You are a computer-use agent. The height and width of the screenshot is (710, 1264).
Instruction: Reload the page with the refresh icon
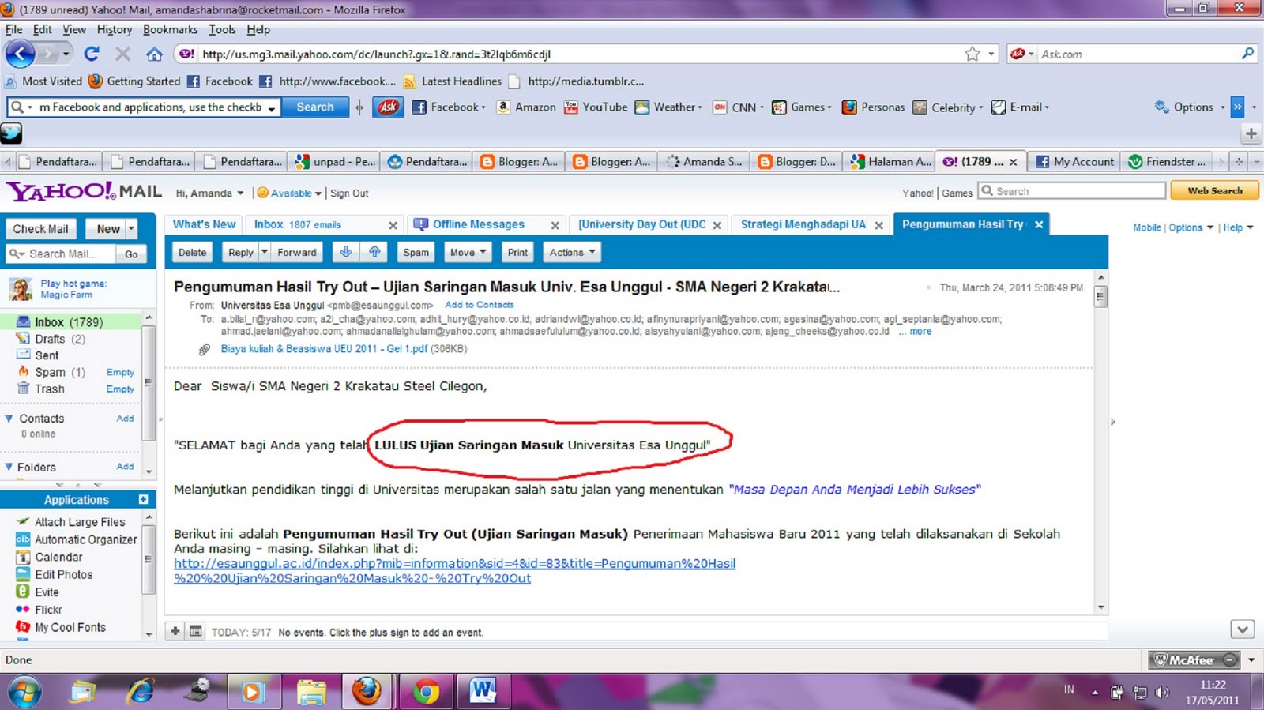(x=92, y=54)
